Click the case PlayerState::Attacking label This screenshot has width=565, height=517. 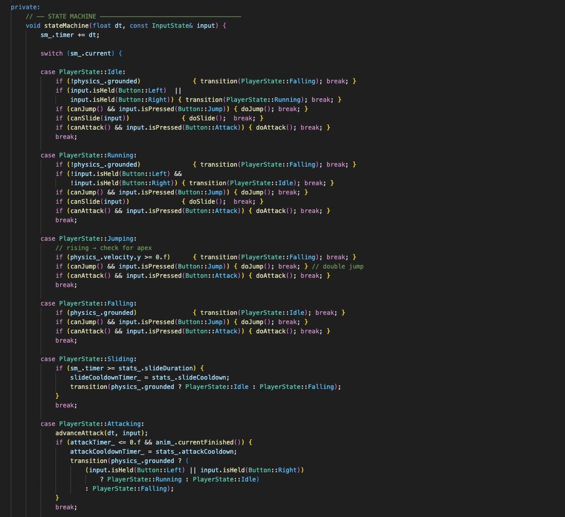click(x=92, y=424)
